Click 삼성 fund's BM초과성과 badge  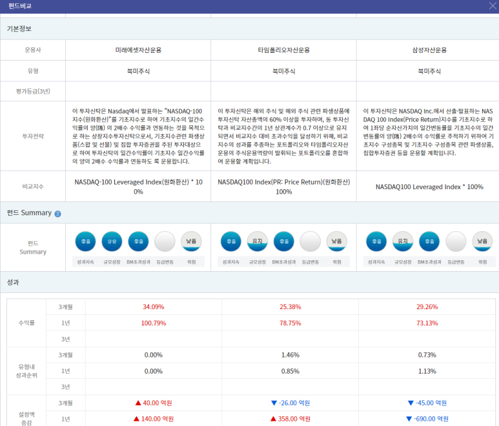click(429, 241)
